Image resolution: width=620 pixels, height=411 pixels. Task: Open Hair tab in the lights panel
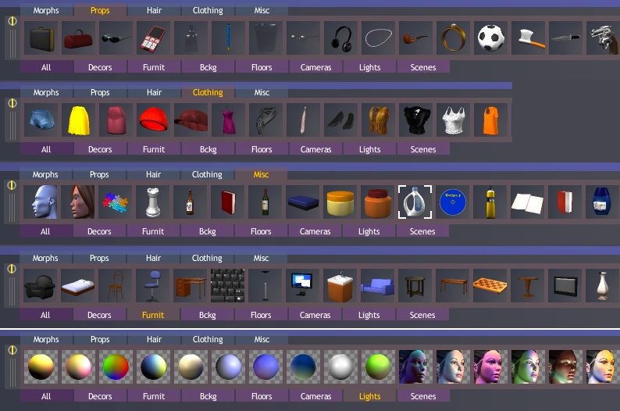[x=154, y=339]
